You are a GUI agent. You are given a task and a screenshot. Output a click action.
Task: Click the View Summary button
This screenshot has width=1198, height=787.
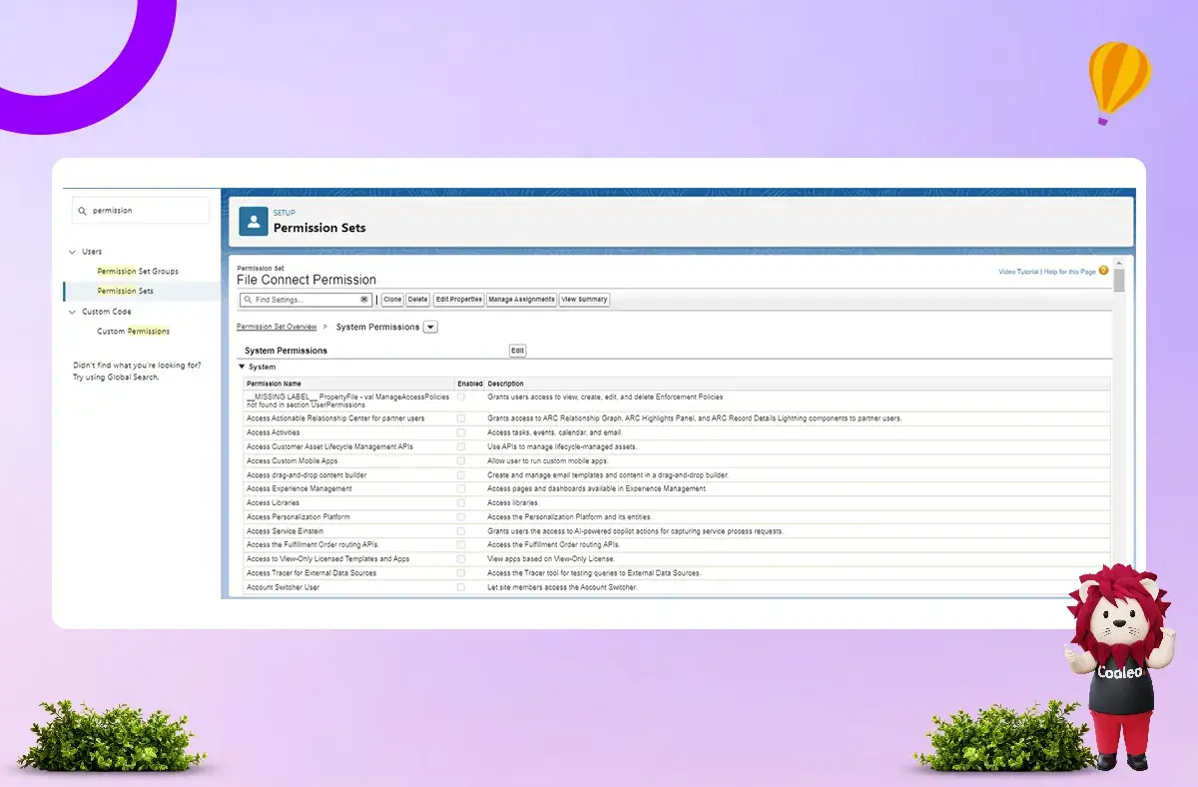pos(584,300)
